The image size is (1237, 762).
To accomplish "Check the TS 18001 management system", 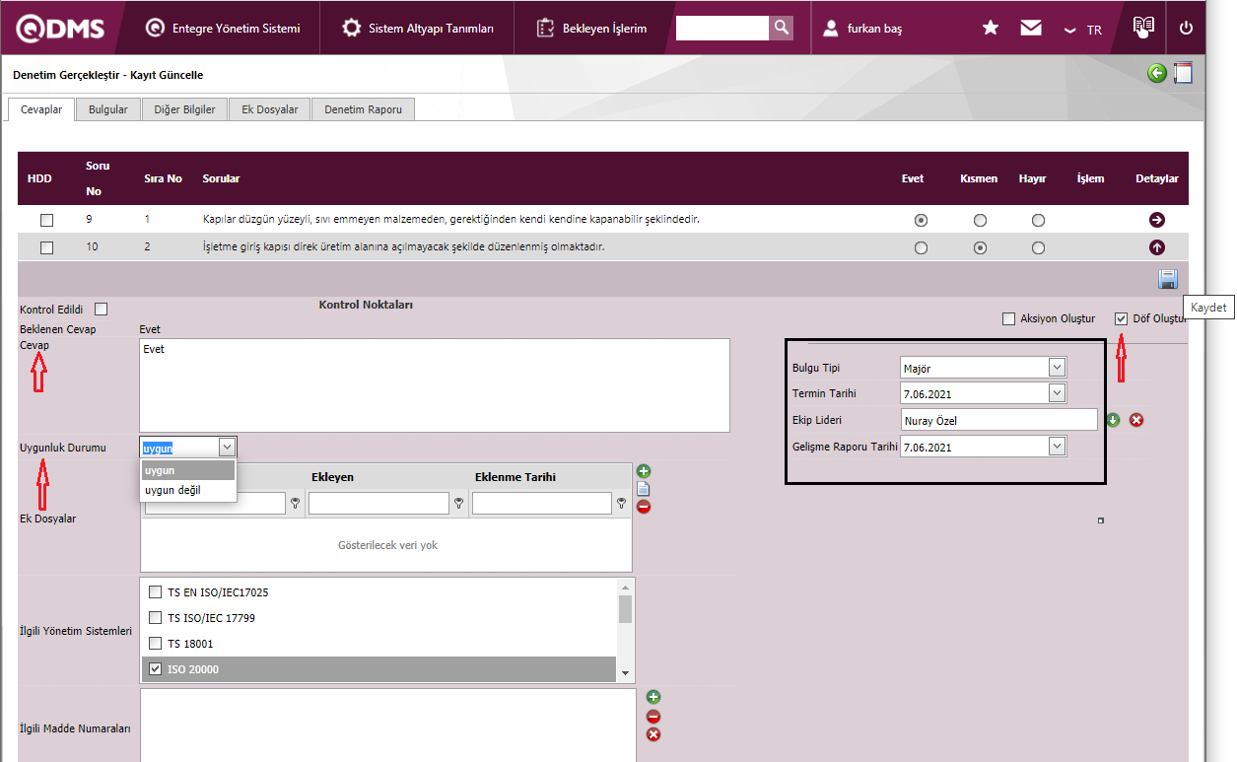I will [x=155, y=644].
